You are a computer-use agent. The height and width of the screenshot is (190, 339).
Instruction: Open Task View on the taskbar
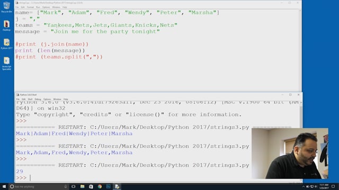pyautogui.click(x=74, y=186)
